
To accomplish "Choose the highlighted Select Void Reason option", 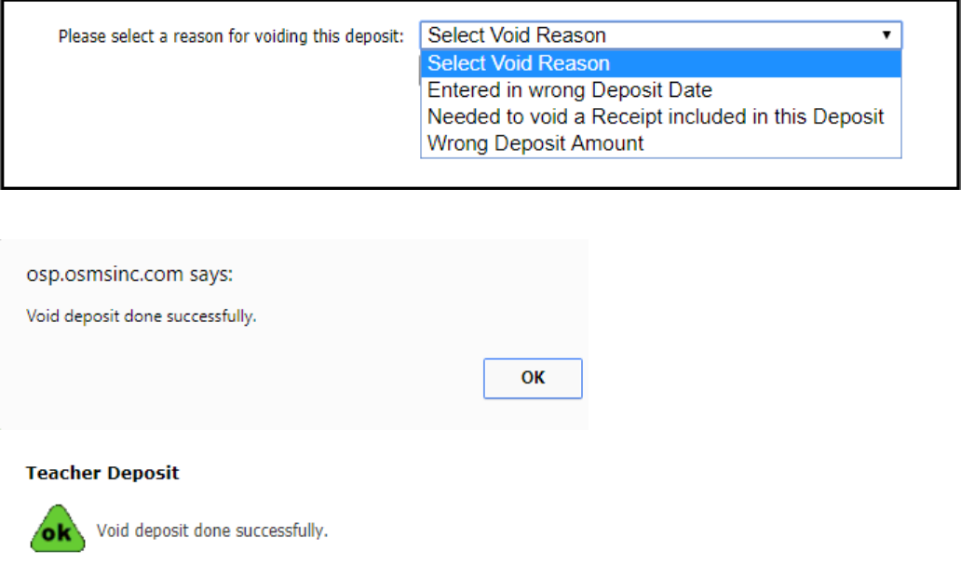I will pyautogui.click(x=661, y=63).
